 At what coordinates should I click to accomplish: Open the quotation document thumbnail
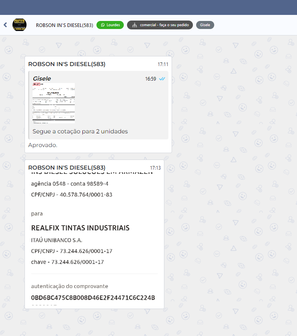click(x=53, y=102)
